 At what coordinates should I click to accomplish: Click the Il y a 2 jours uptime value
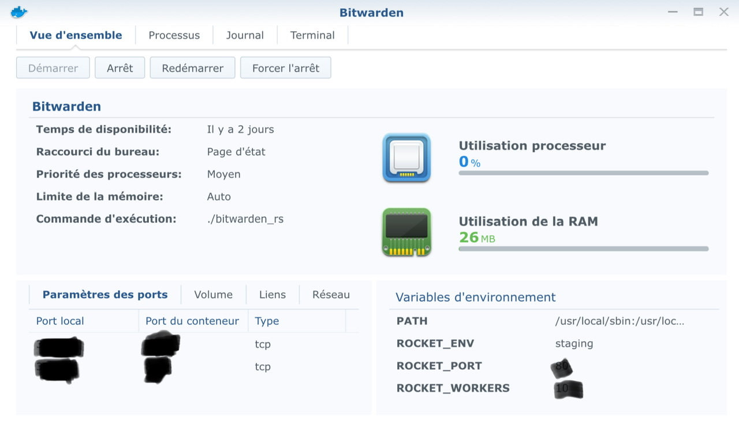[240, 129]
